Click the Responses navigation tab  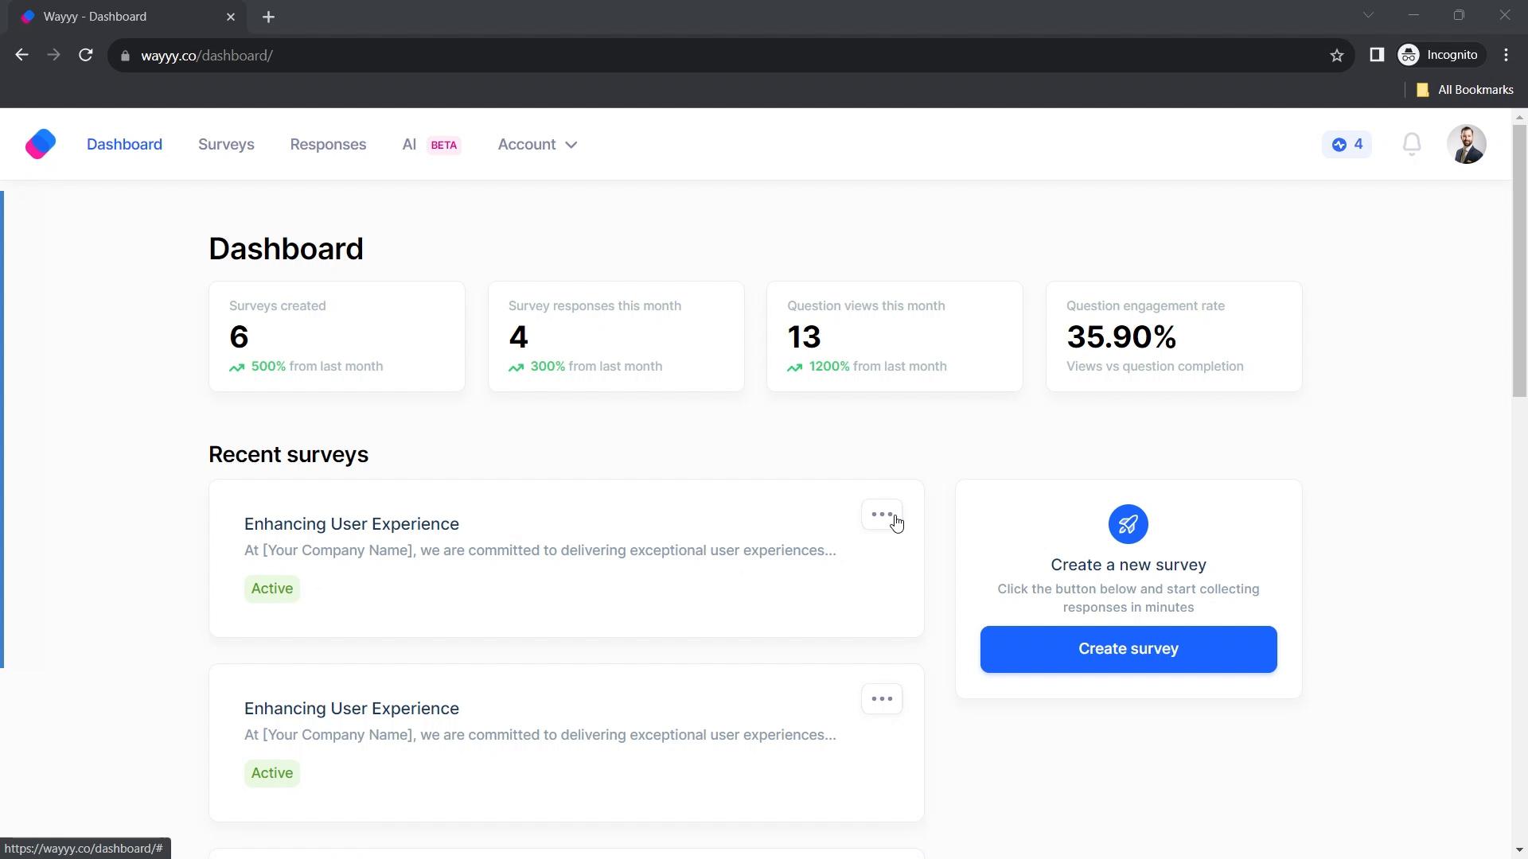click(x=327, y=144)
